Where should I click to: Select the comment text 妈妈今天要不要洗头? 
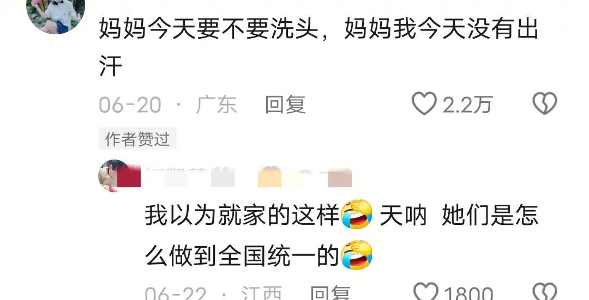click(208, 28)
